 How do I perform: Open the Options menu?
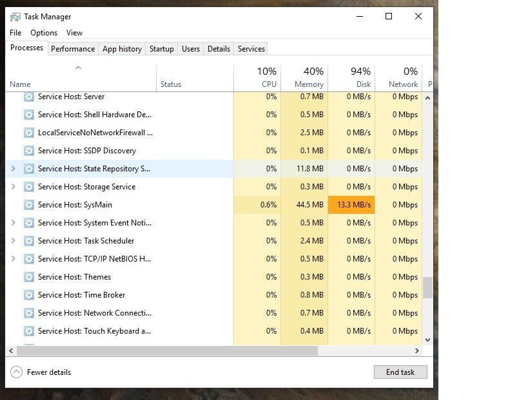tap(44, 33)
